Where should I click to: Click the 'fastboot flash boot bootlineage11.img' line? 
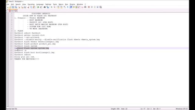(34, 53)
